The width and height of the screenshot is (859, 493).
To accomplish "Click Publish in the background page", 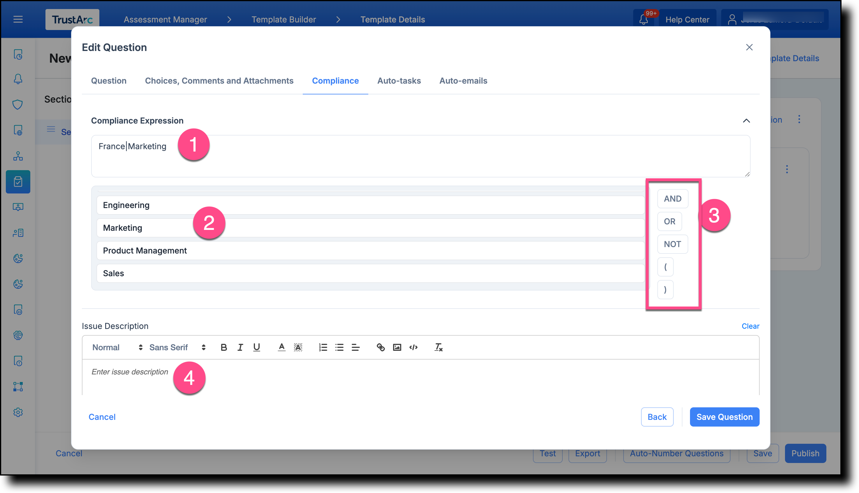I will coord(805,453).
